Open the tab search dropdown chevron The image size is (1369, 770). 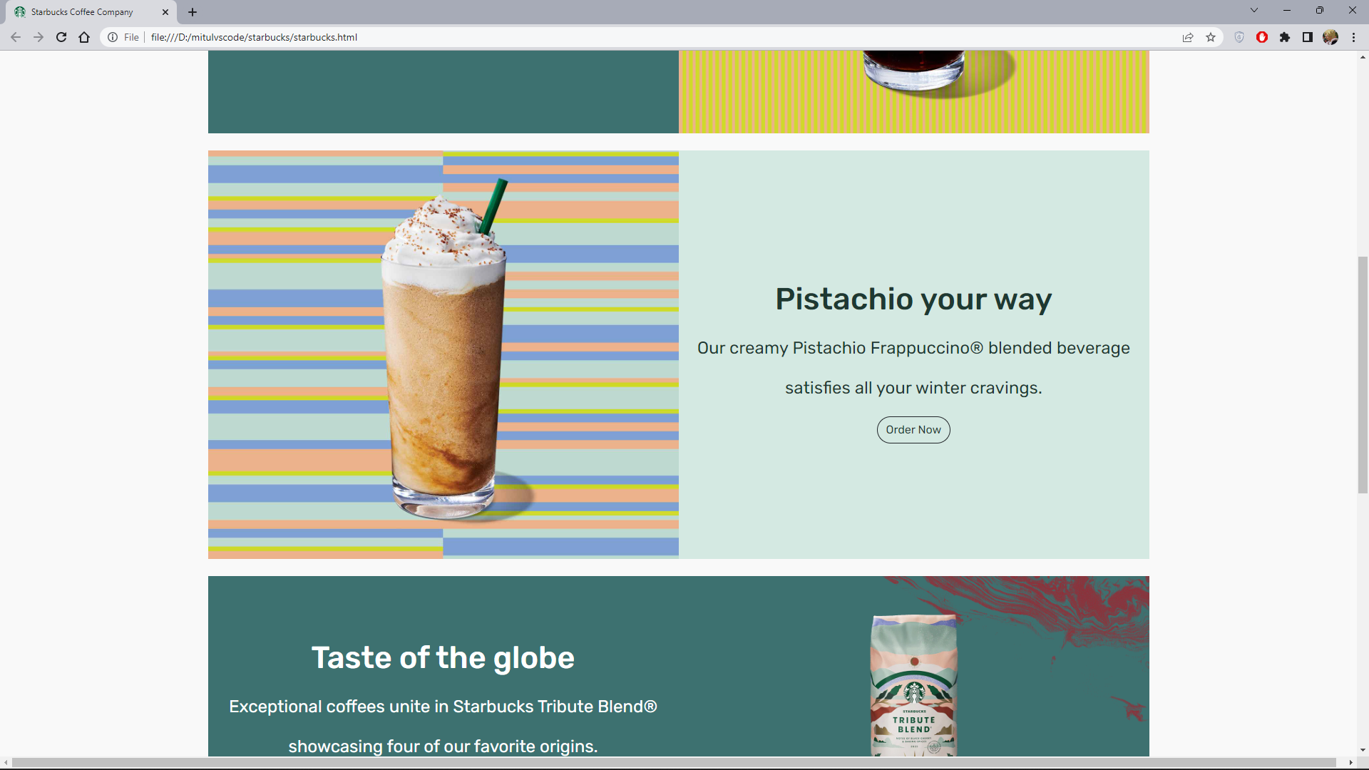tap(1253, 10)
